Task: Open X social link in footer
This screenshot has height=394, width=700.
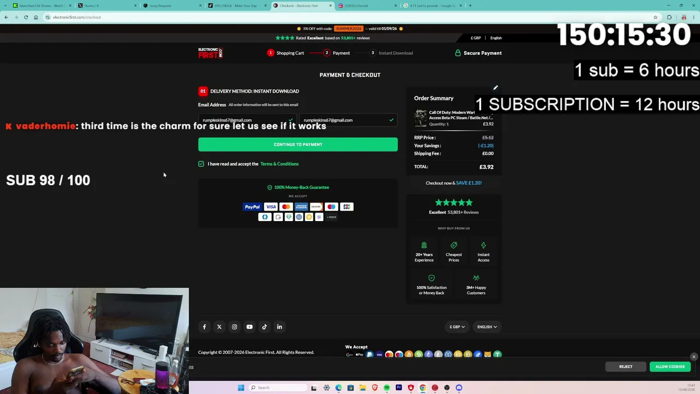Action: coord(219,327)
